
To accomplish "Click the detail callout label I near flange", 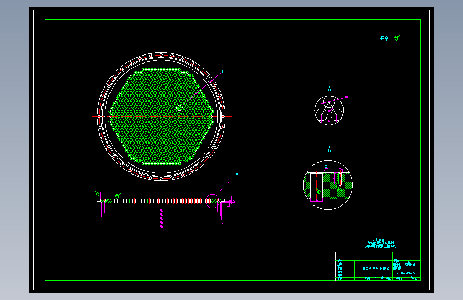I will (x=223, y=72).
